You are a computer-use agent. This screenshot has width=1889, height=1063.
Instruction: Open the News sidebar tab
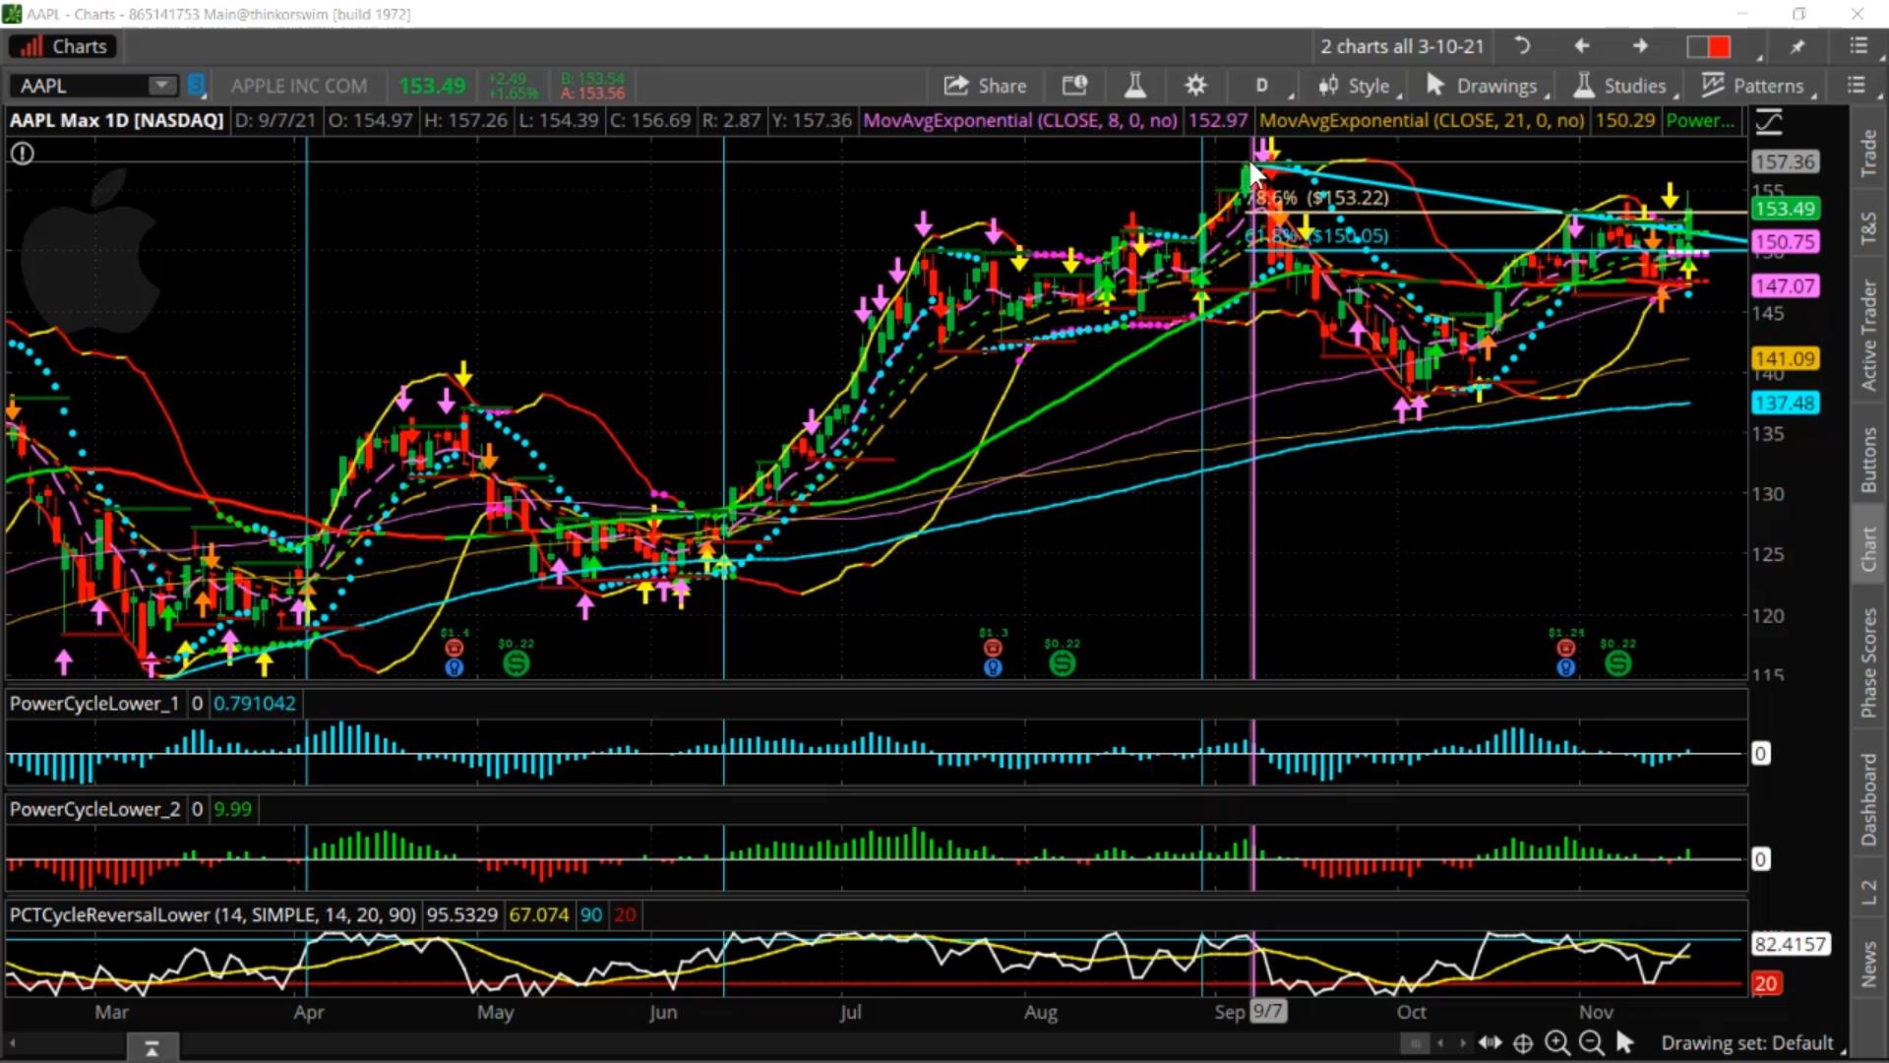pyautogui.click(x=1867, y=964)
